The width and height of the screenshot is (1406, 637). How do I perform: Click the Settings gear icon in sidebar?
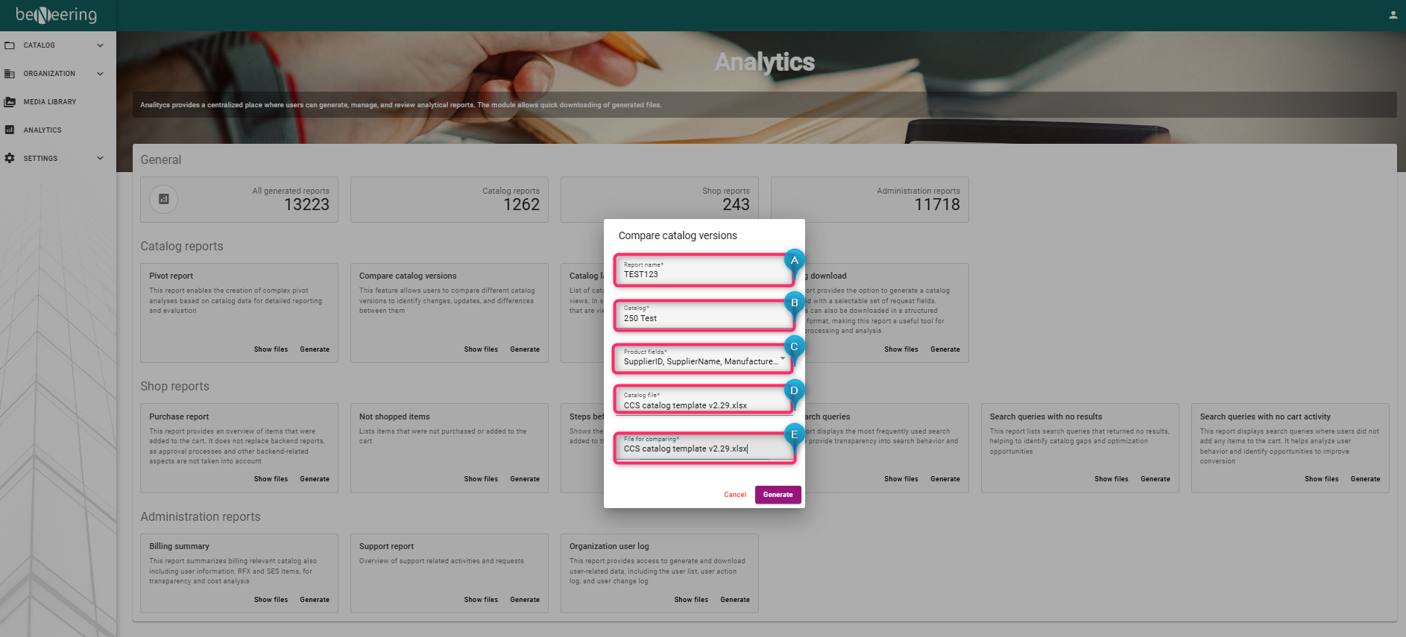click(x=10, y=159)
